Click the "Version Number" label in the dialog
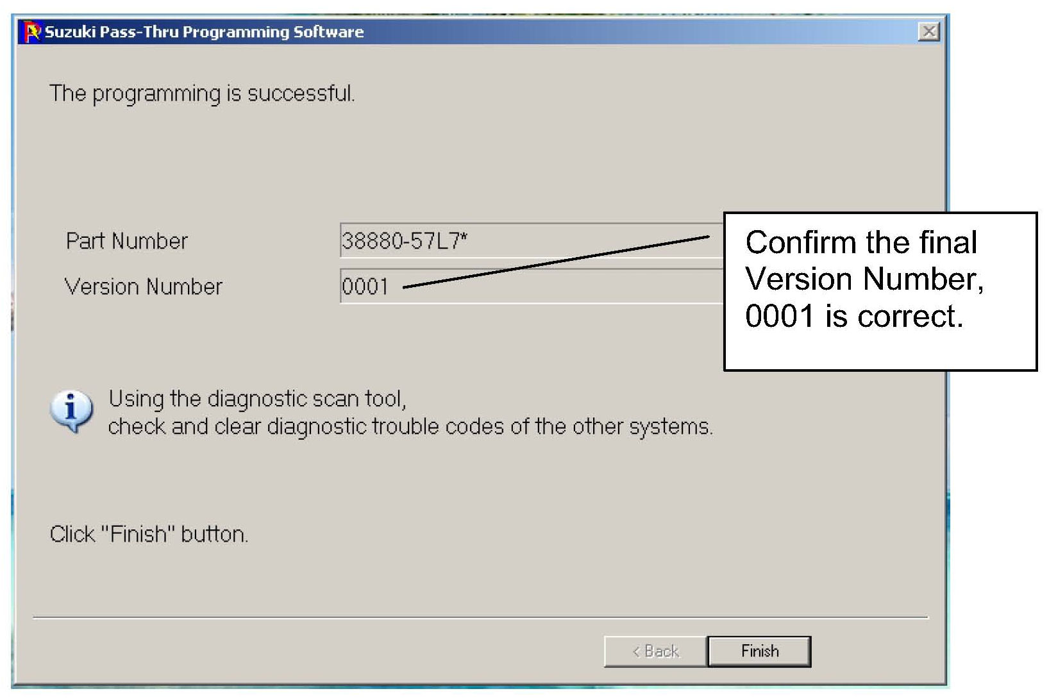 [143, 287]
